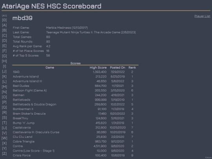Click the 7/29/2022 posted date

118,72
